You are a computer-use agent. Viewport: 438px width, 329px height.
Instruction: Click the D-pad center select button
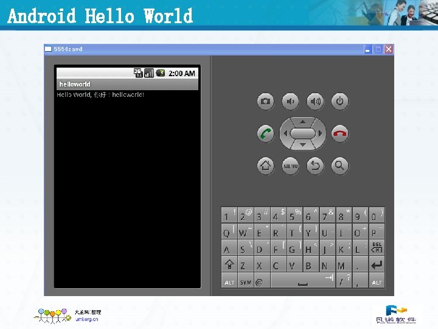click(303, 133)
